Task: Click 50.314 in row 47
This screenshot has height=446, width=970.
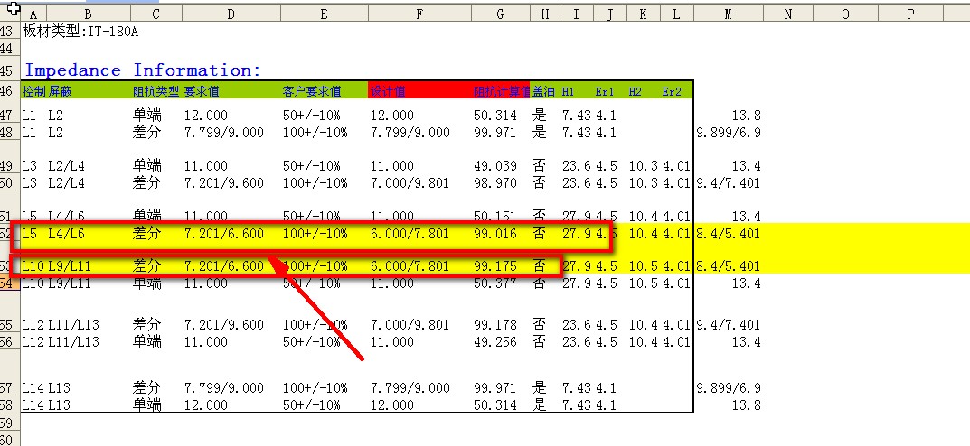Action: [x=494, y=116]
